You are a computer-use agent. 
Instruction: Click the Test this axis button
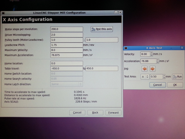pyautogui.click(x=102, y=29)
